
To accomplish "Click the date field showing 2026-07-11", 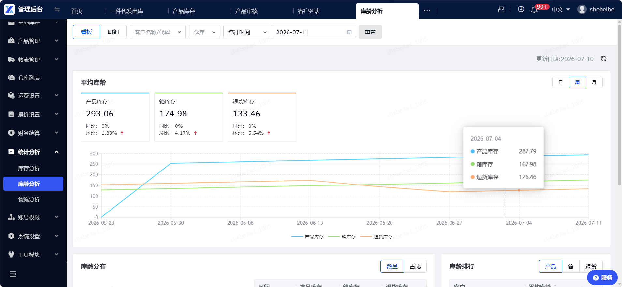I will coord(313,32).
